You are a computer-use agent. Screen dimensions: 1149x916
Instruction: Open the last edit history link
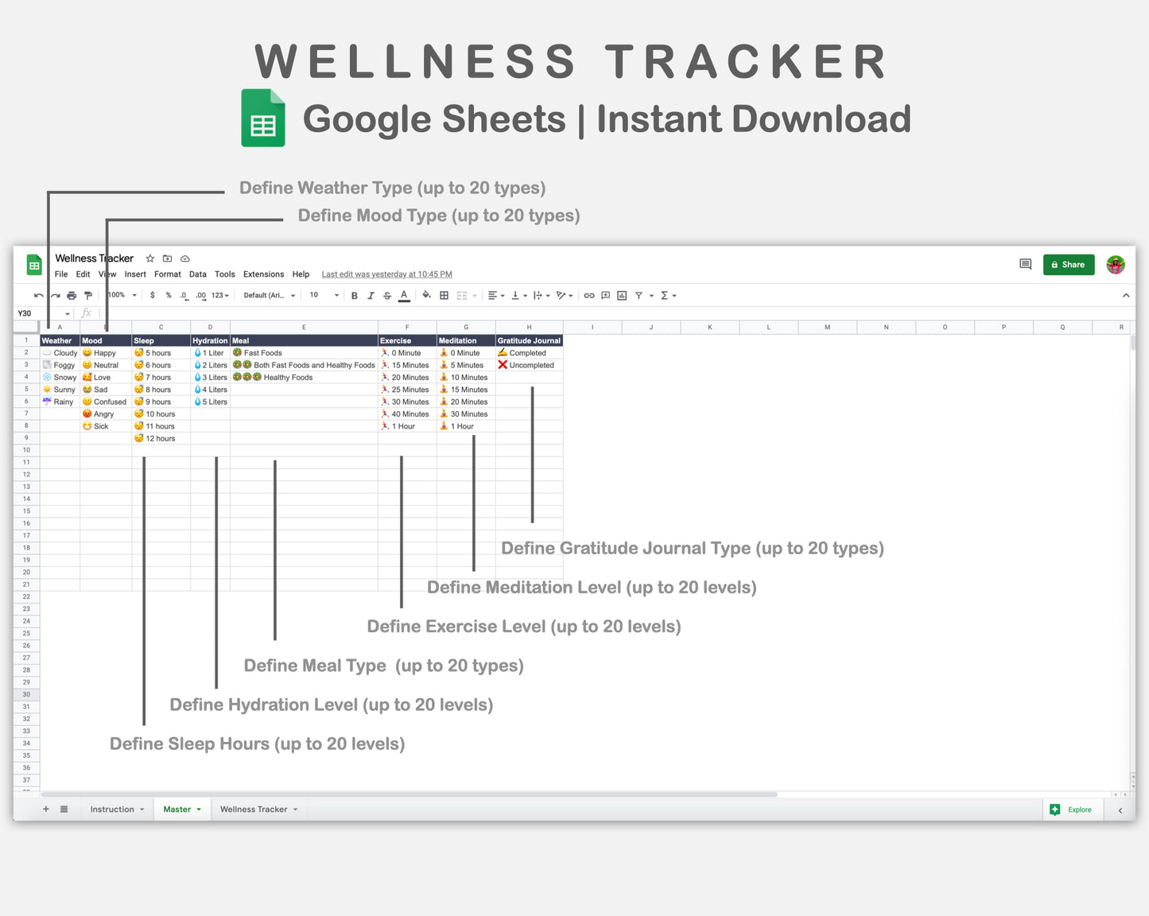click(x=386, y=274)
